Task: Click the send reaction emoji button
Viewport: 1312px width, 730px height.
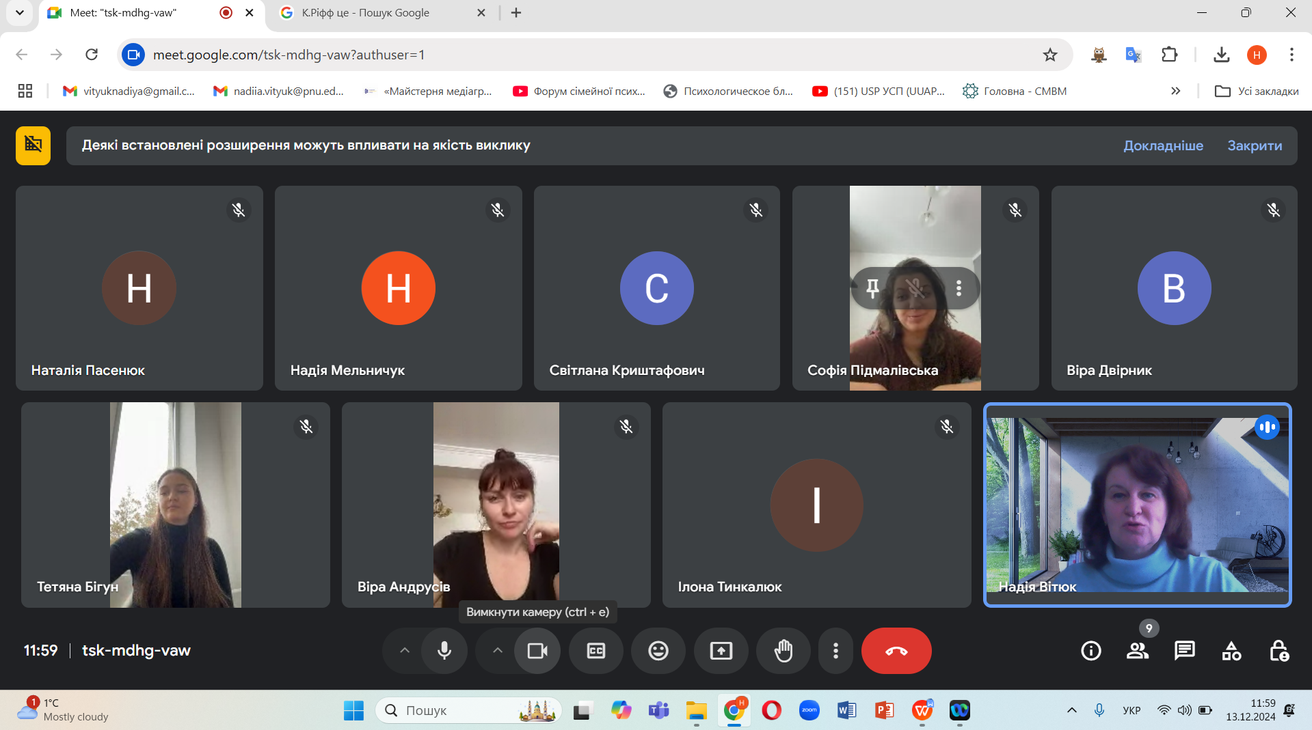Action: click(x=658, y=651)
